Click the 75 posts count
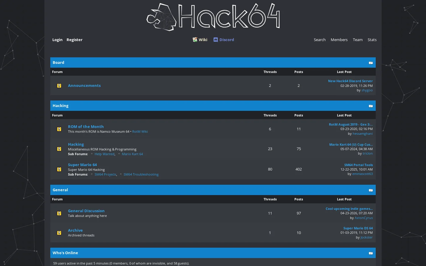Screen dimensions: 426x266 point(299,149)
